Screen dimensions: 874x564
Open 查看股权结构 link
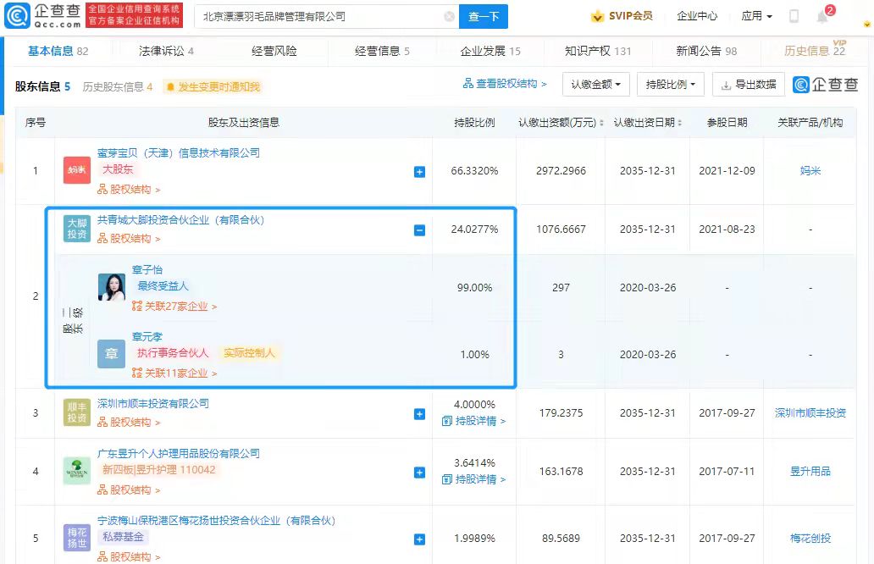tap(505, 84)
